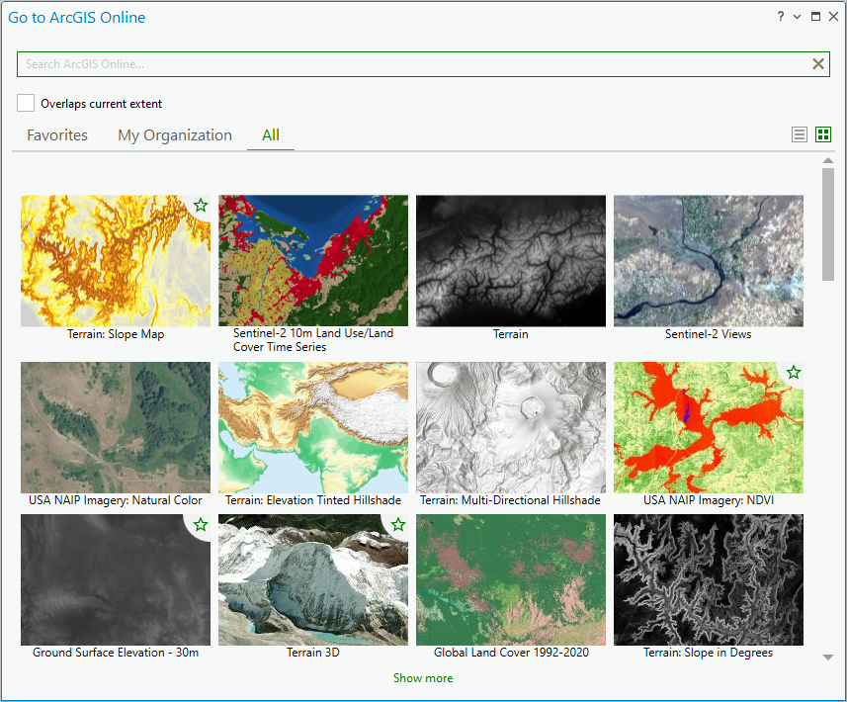Click 'USA NAIP Imagery: NDVI' caption text
The height and width of the screenshot is (702, 847).
pyautogui.click(x=709, y=500)
